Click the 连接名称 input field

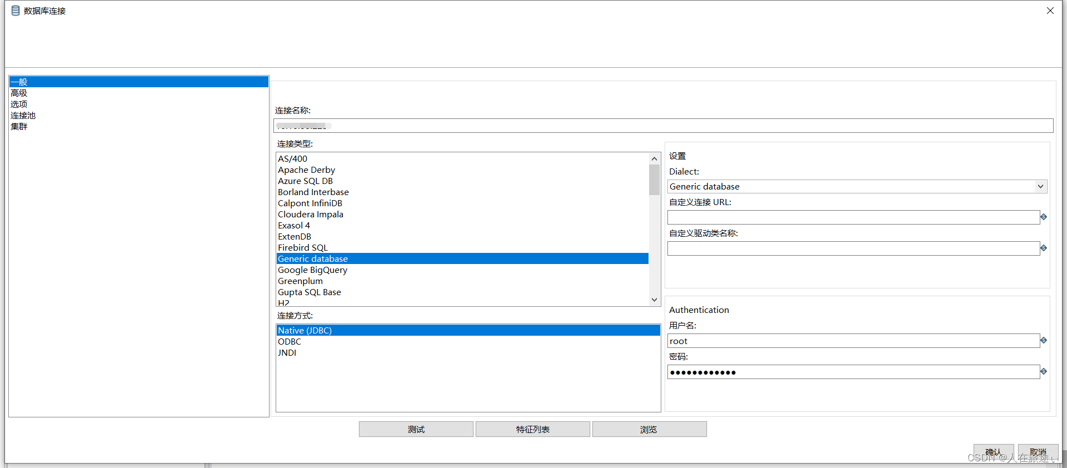pyautogui.click(x=664, y=126)
